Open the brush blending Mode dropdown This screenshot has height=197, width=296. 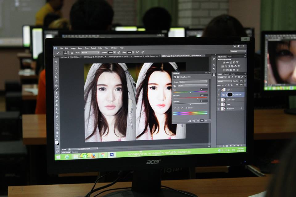click(x=90, y=53)
